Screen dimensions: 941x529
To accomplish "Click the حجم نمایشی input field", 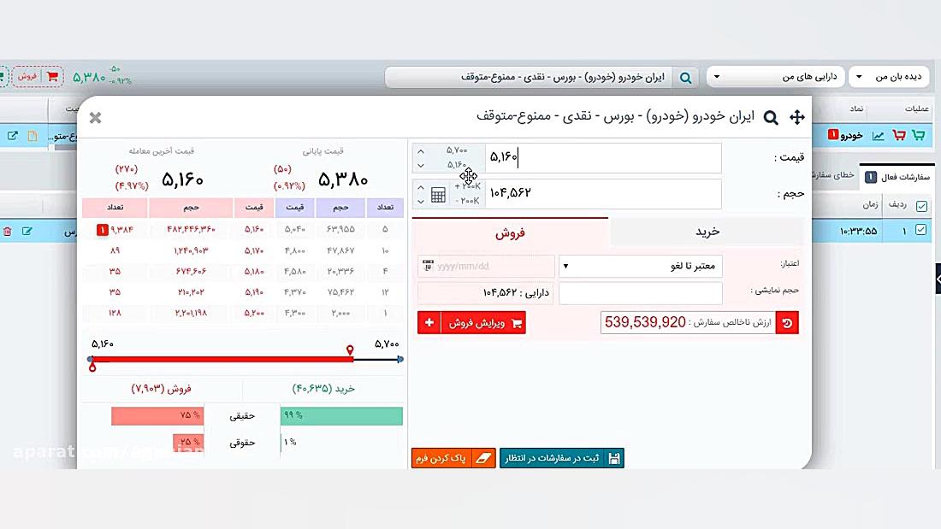I will click(641, 293).
